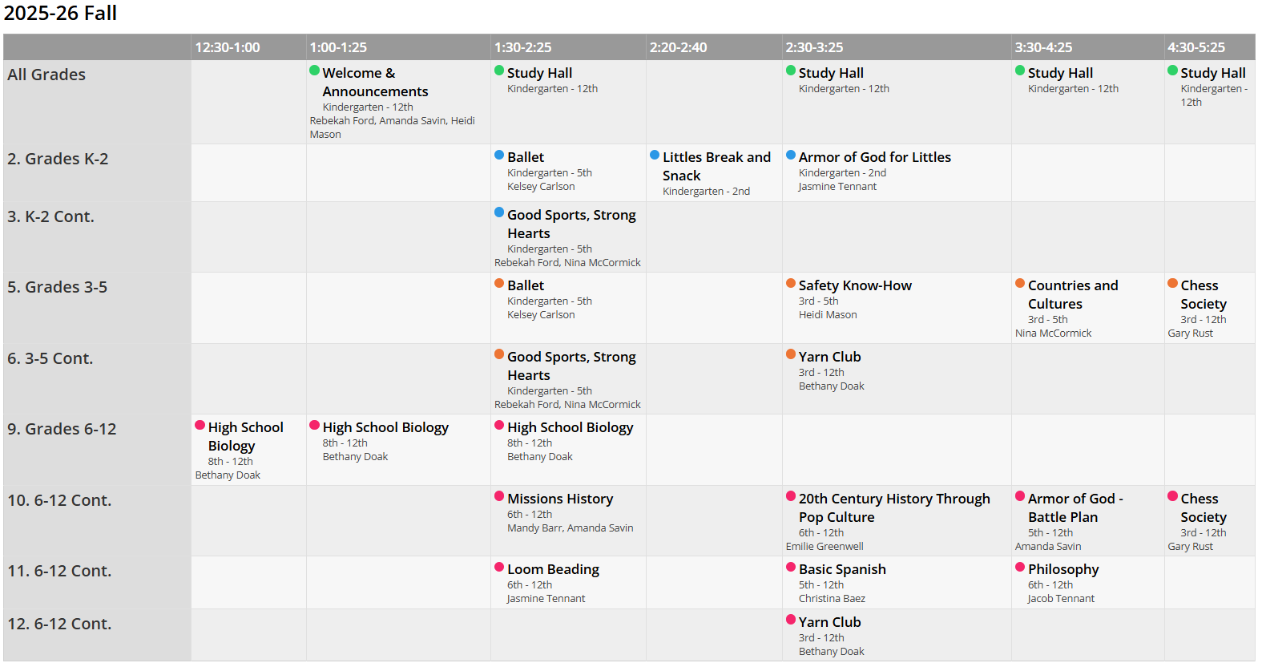1262x667 pixels.
Task: Click teacher name Emilie Greenwell
Action: coord(825,547)
